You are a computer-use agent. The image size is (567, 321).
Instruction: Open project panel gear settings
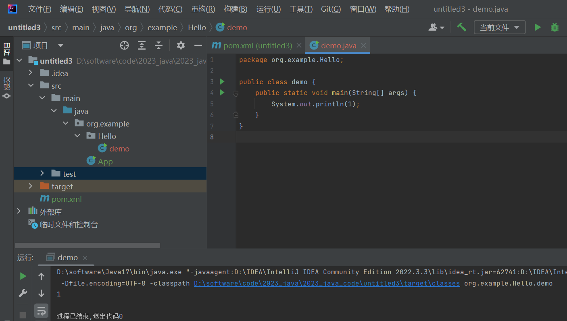coord(181,46)
